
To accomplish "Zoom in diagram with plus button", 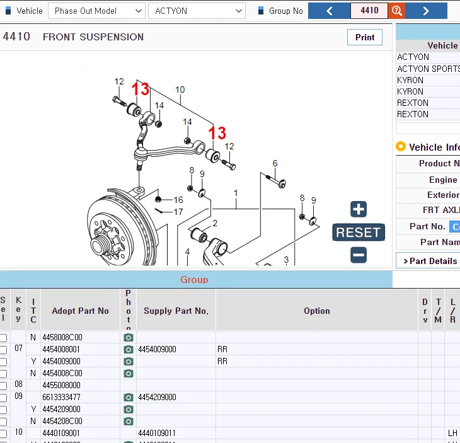I will coord(359,209).
